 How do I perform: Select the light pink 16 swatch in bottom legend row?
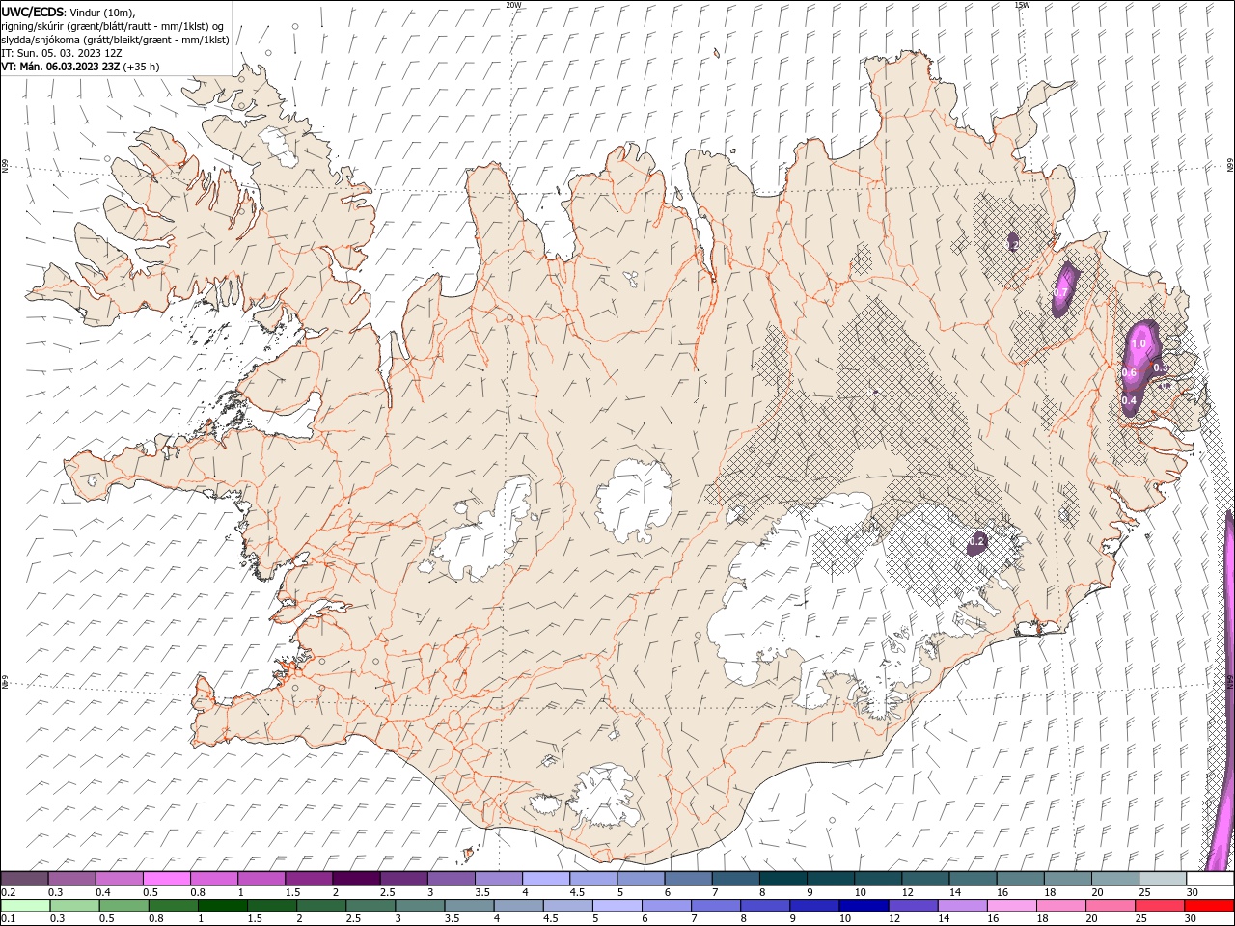pos(1010,906)
